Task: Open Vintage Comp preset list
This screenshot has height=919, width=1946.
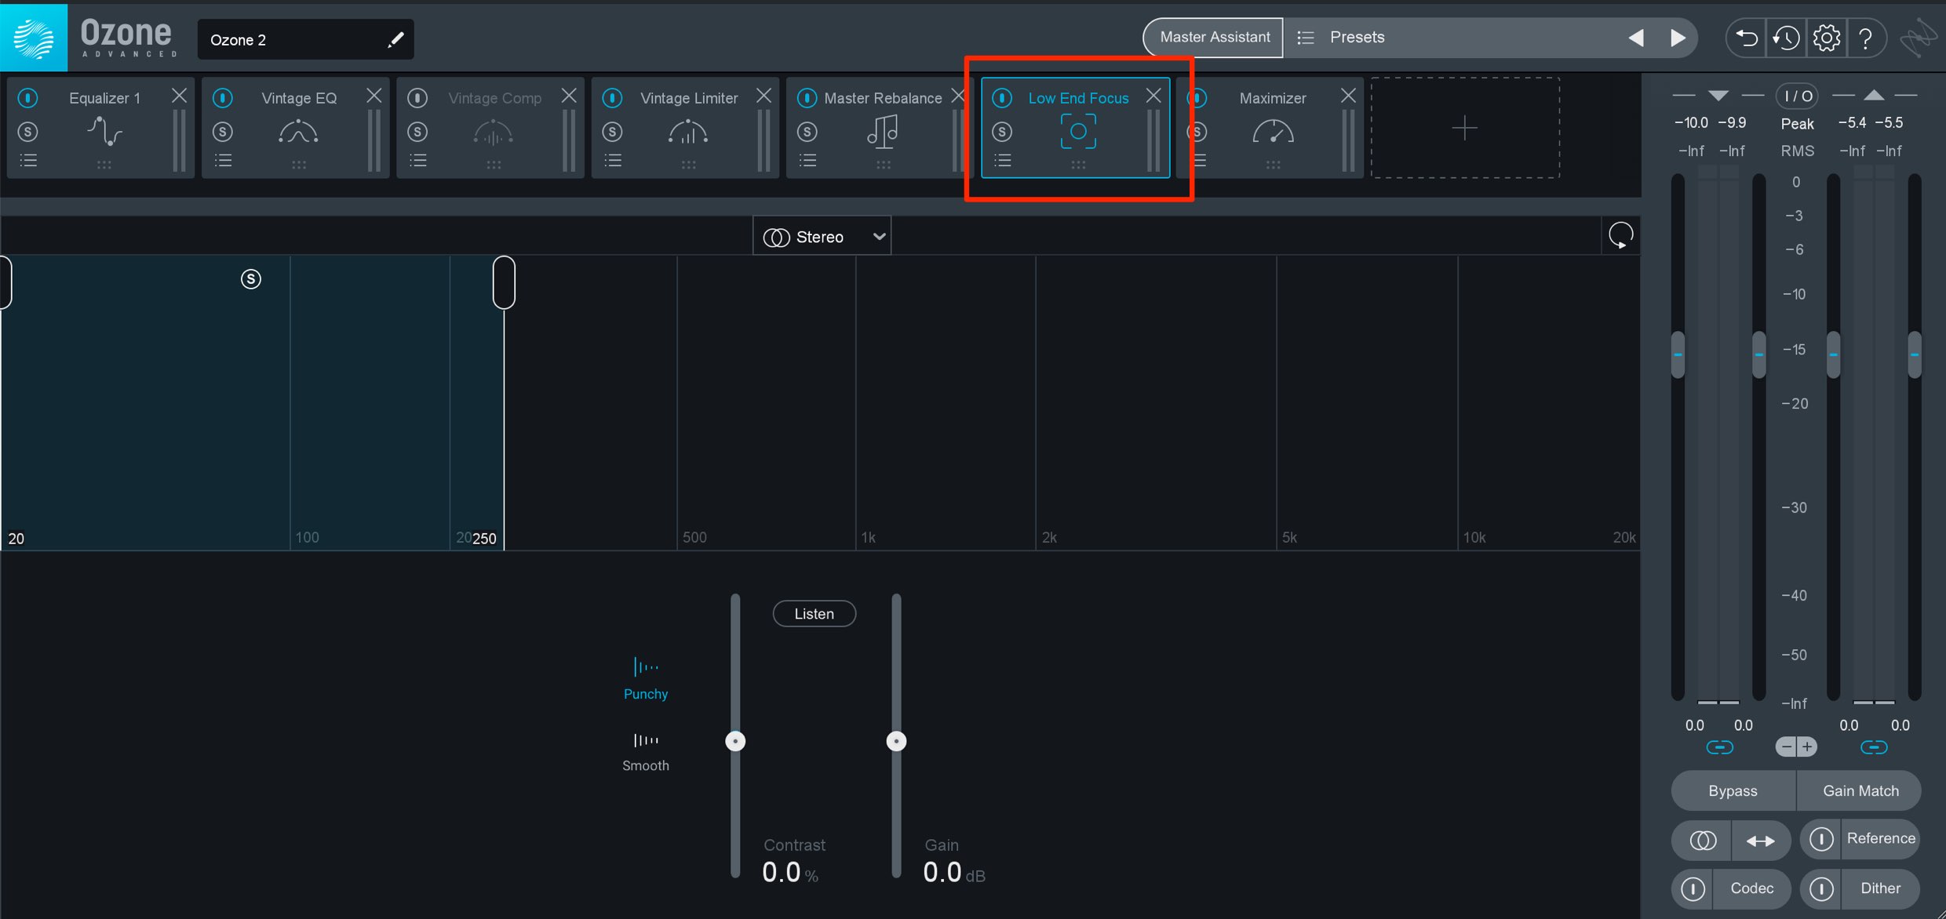Action: pyautogui.click(x=418, y=161)
